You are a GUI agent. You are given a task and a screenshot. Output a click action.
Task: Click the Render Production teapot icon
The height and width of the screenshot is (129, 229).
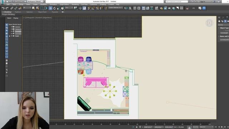(x=169, y=8)
